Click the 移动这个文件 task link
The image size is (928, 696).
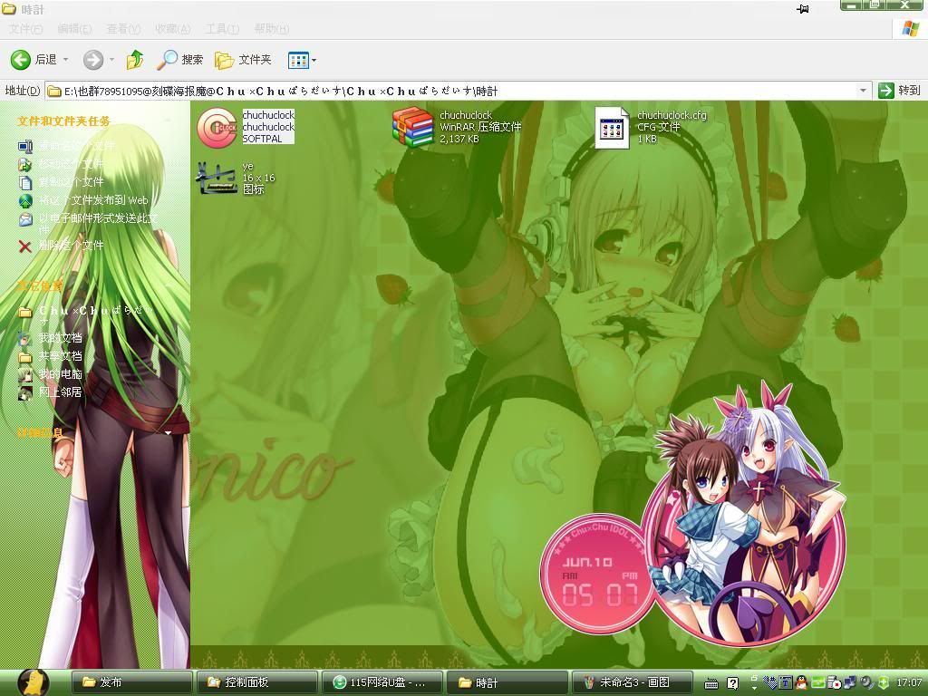tap(71, 164)
